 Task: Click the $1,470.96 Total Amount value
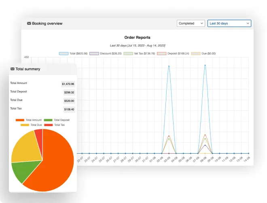[x=68, y=84]
